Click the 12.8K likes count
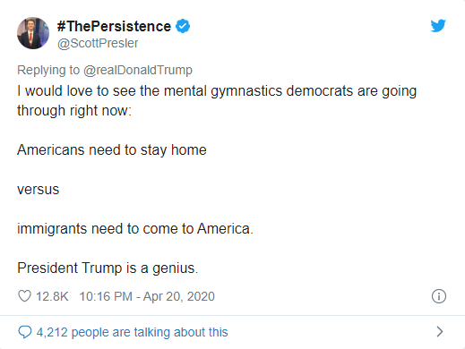This screenshot has height=349, width=465. click(52, 296)
